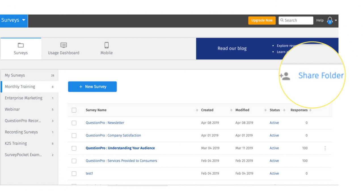
Task: Expand the account dropdown beside the bell
Action: [x=335, y=20]
